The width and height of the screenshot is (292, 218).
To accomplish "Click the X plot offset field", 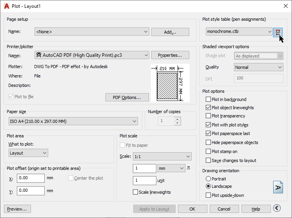I will [31, 178].
